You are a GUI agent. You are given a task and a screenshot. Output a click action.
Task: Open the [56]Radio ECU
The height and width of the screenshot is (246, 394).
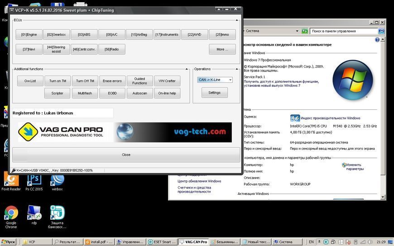[111, 49]
